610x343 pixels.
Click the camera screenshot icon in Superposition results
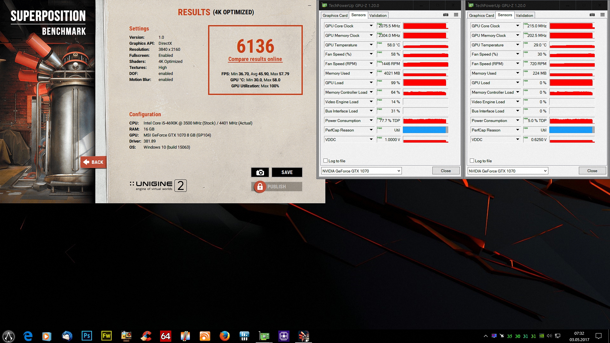[x=260, y=172]
